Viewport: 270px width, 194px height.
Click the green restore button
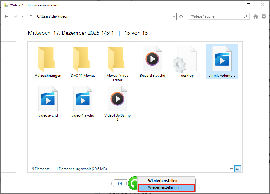click(x=132, y=183)
